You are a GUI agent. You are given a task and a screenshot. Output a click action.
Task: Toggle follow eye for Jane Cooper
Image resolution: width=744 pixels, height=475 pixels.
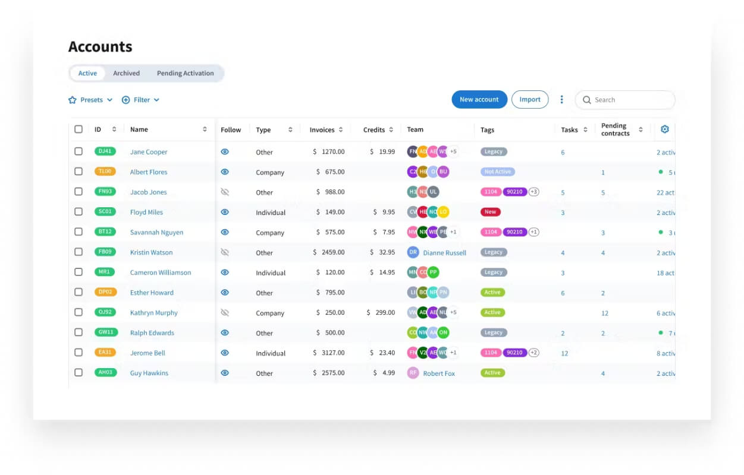point(225,152)
